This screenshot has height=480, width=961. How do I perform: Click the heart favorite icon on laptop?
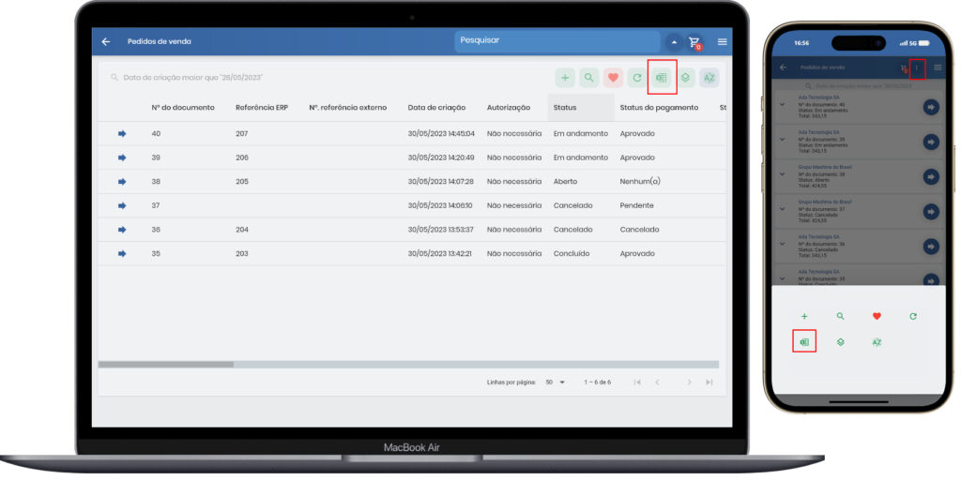613,78
